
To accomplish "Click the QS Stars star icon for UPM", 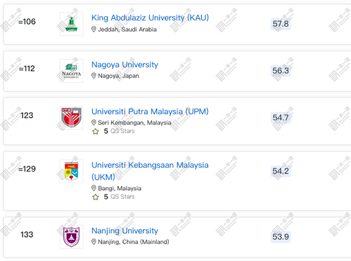I will [x=95, y=131].
